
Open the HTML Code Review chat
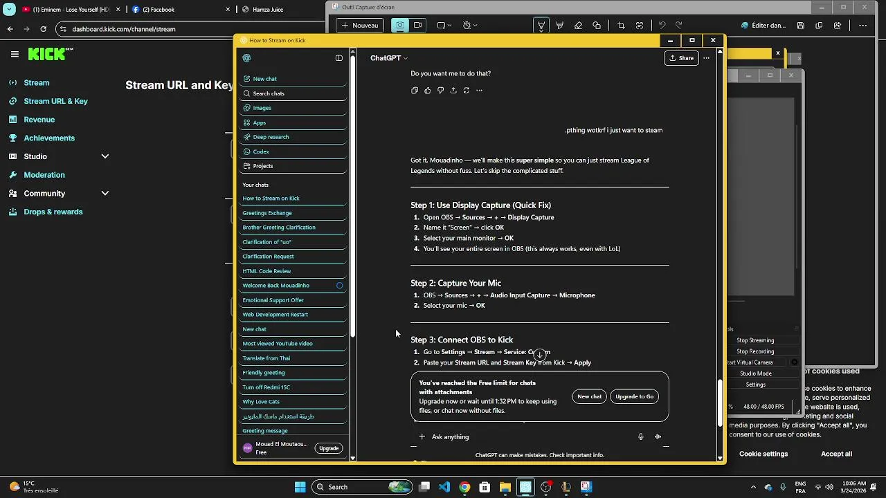[x=292, y=271]
